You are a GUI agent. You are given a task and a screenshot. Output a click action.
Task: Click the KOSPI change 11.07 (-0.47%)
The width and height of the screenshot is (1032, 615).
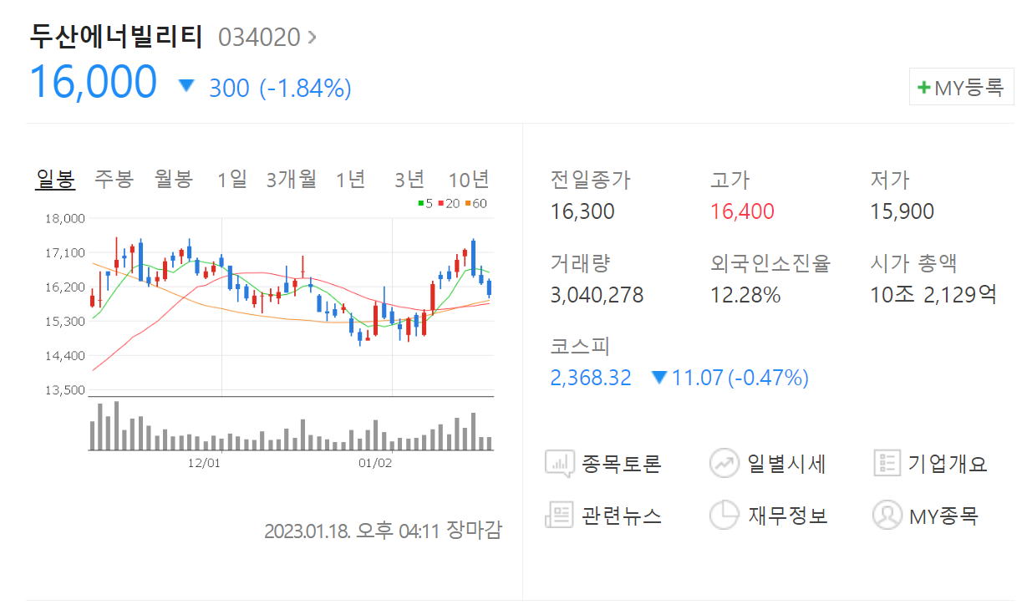click(x=740, y=379)
